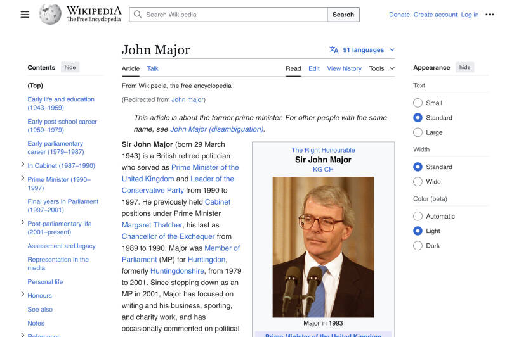Open the Tools dropdown menu
Viewport: 507px width, 337px height.
tap(381, 68)
